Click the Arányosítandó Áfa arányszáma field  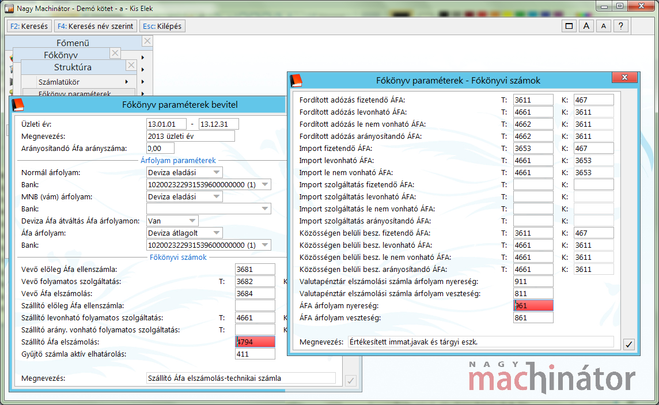click(160, 148)
